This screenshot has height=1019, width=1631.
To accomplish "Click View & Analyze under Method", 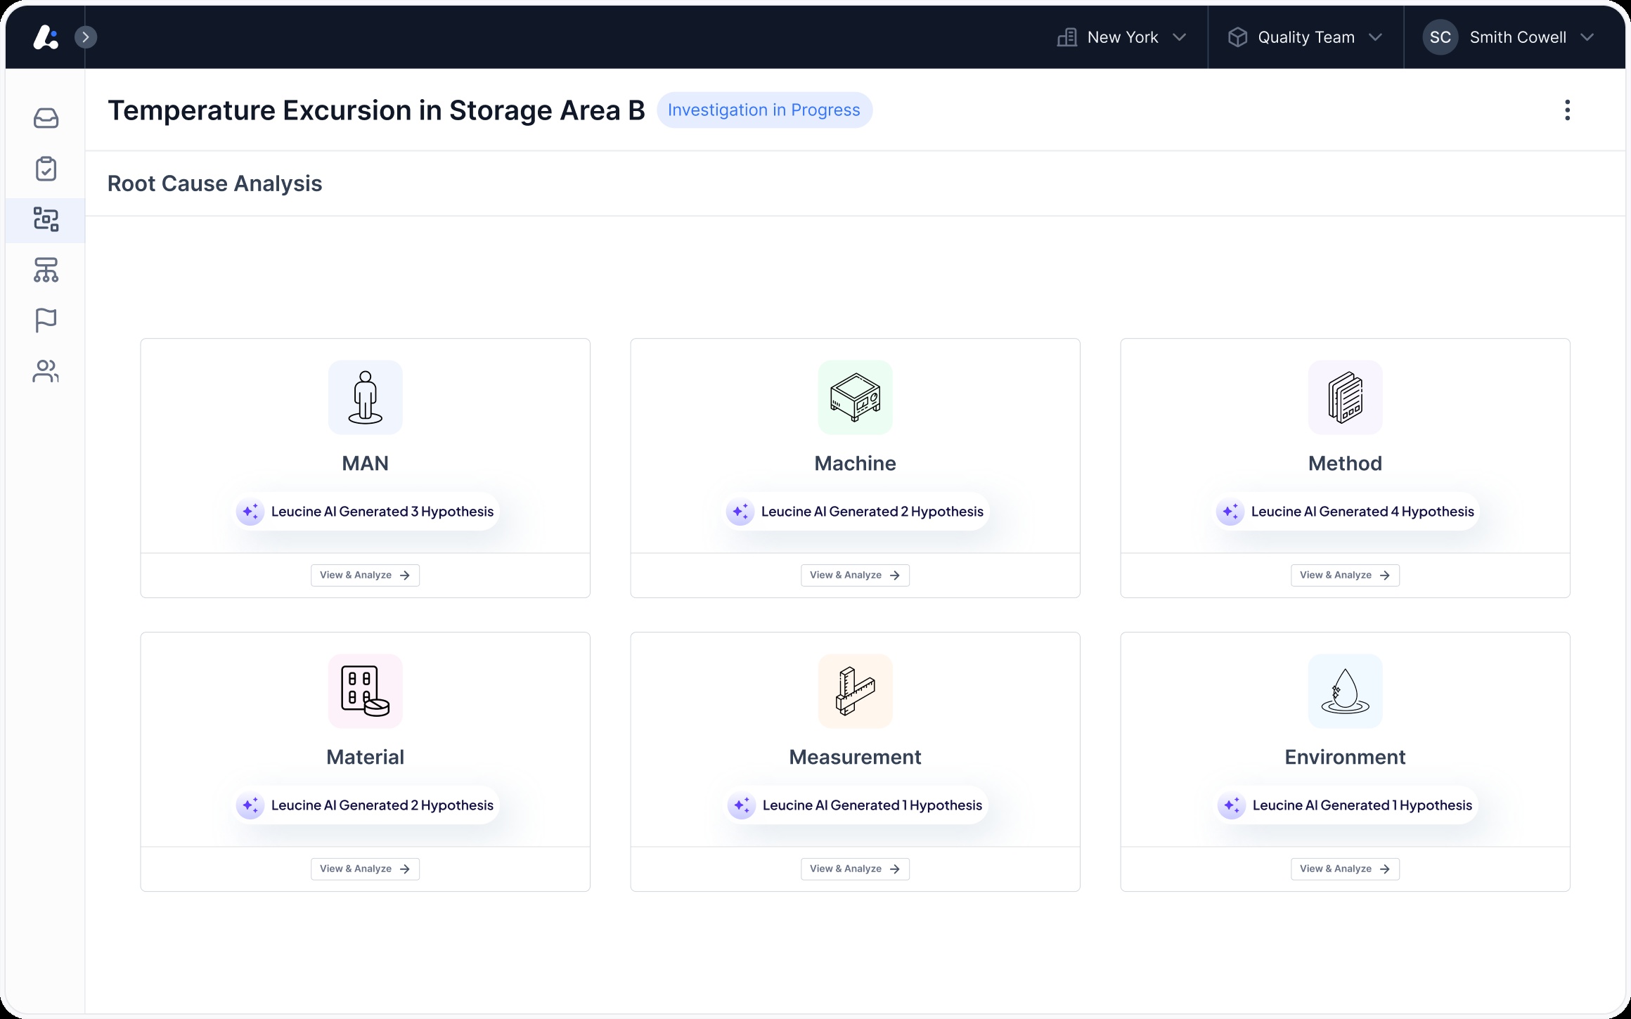I will coord(1345,575).
